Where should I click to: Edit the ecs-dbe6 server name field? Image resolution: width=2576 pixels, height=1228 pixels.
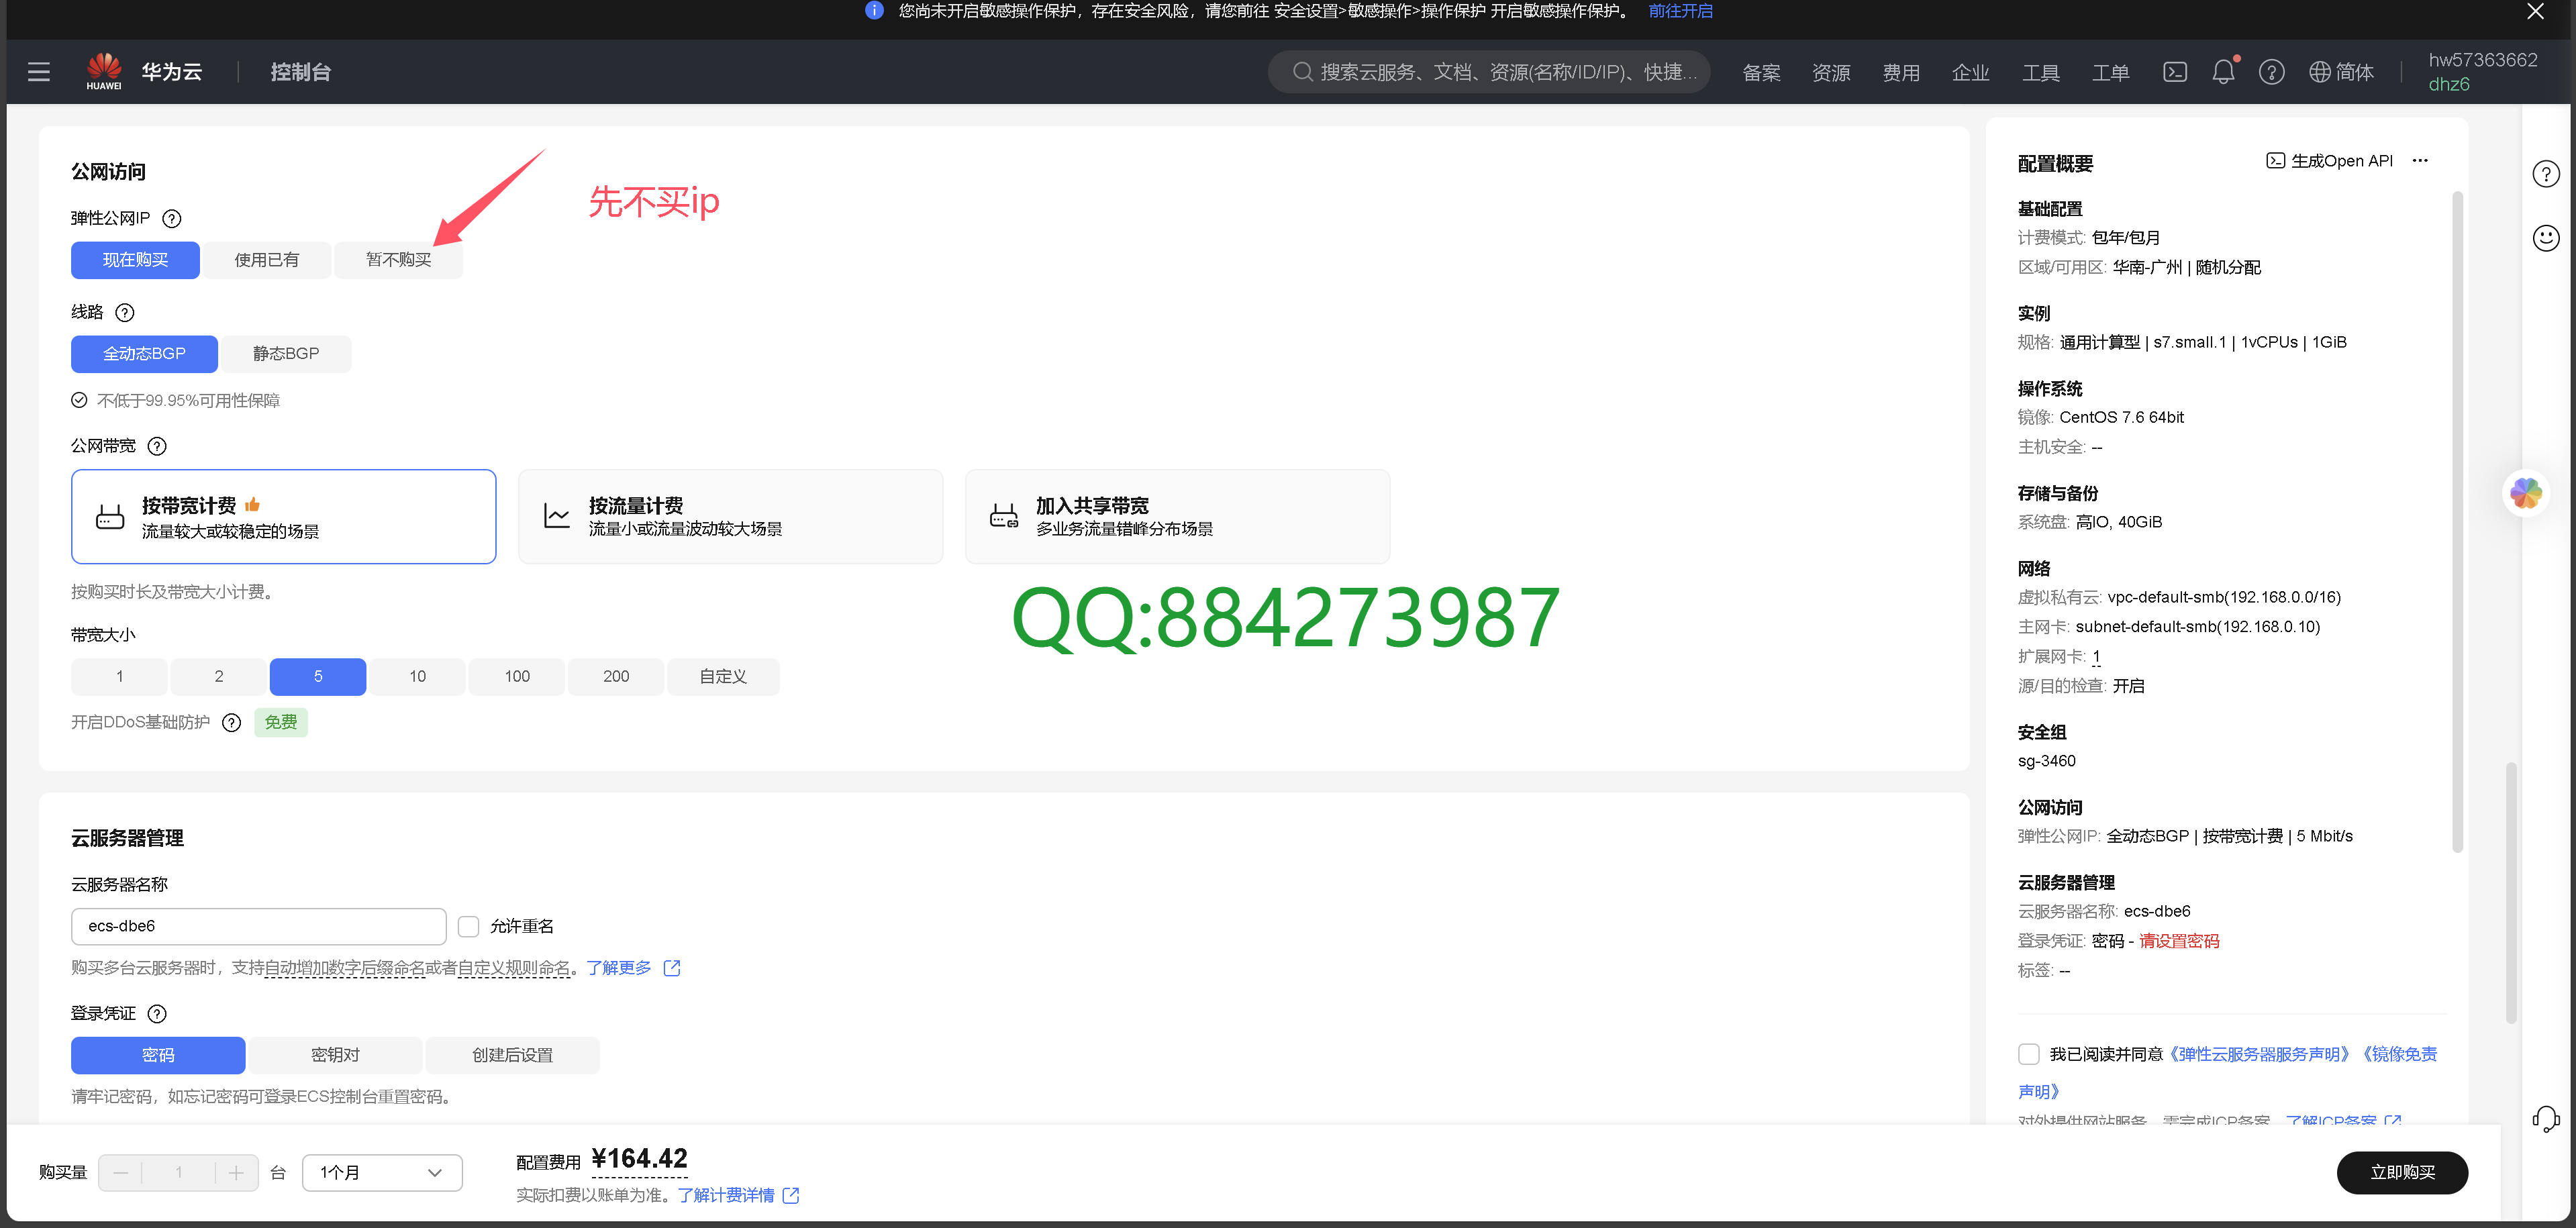[259, 926]
